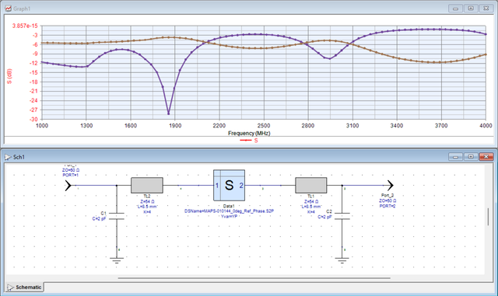The width and height of the screenshot is (498, 296).
Task: Switch to the Schematic tab
Action: click(x=25, y=287)
